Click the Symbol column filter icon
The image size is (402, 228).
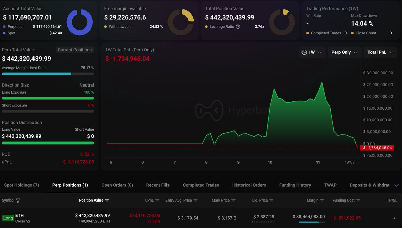pos(18,201)
